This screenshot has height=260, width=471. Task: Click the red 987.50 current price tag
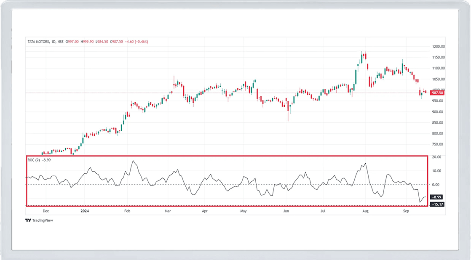pyautogui.click(x=437, y=93)
